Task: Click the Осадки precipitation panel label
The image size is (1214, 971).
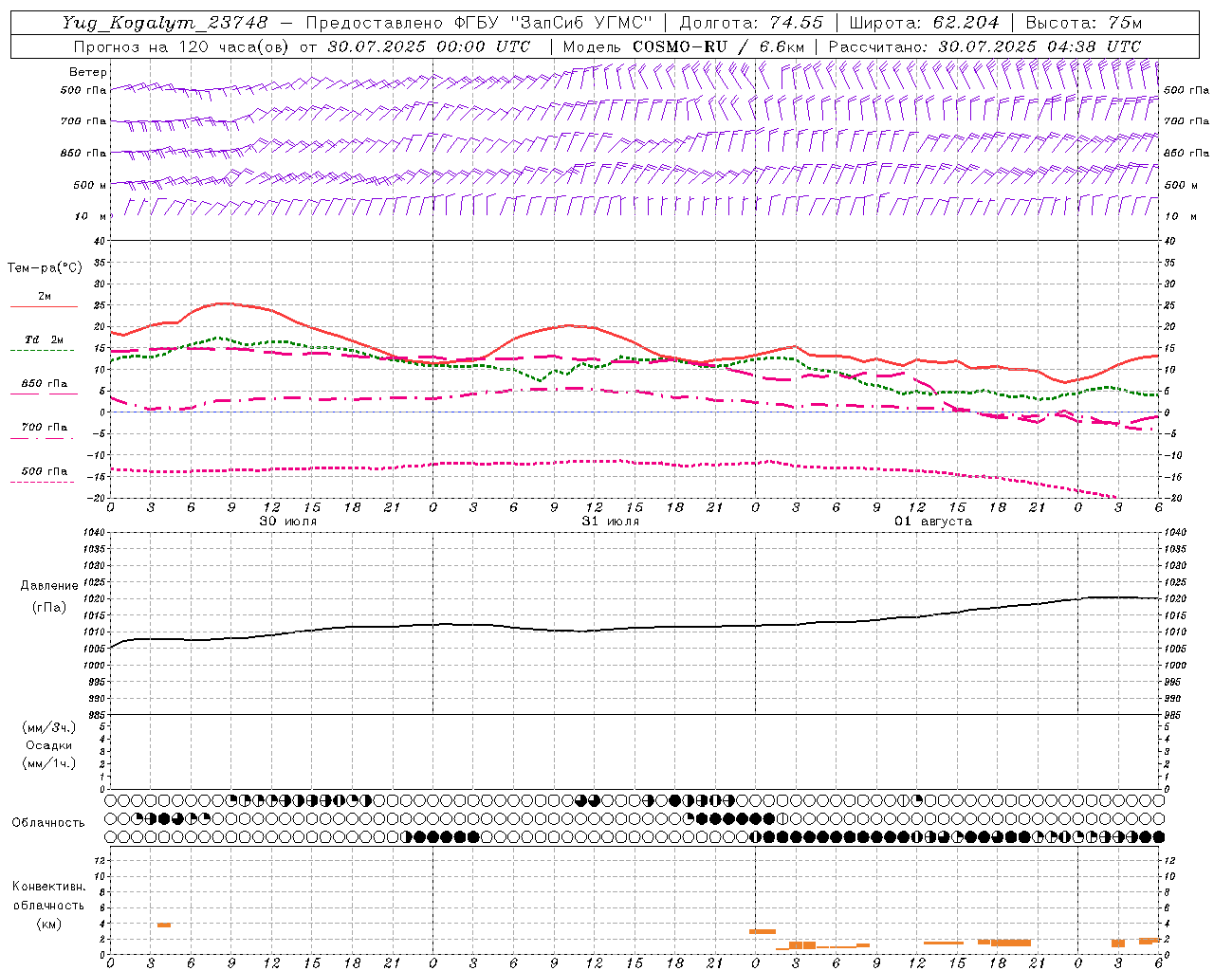Action: (x=48, y=745)
